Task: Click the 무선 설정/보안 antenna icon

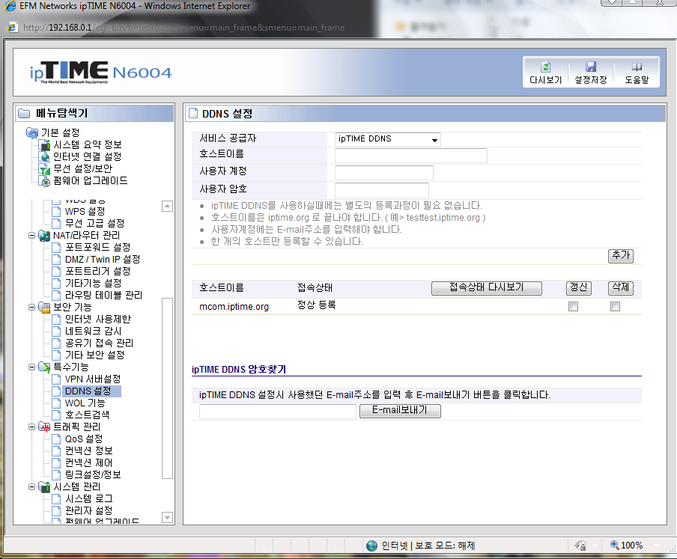Action: click(x=45, y=169)
